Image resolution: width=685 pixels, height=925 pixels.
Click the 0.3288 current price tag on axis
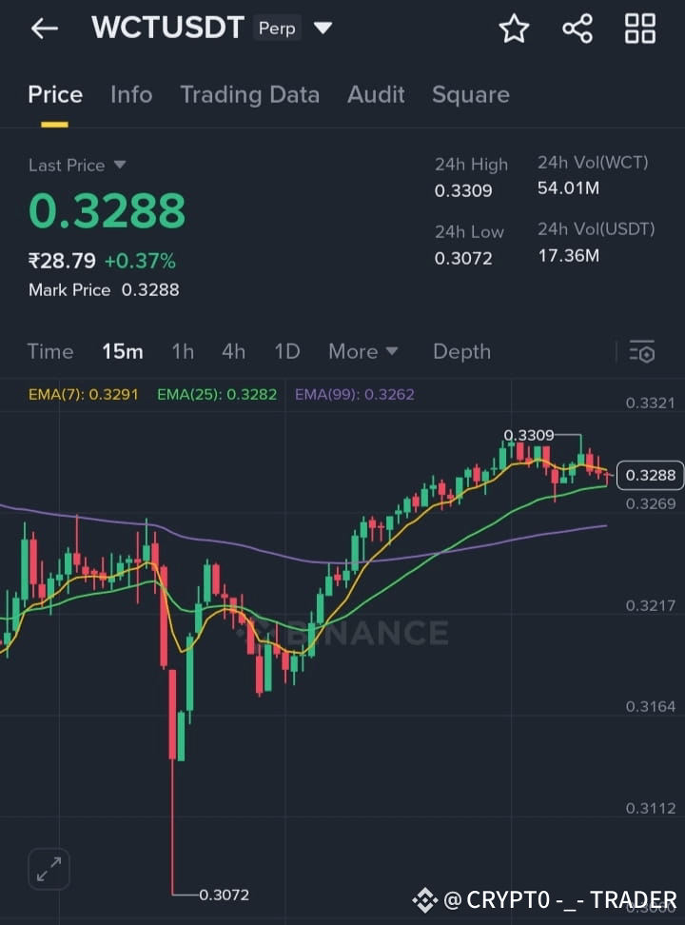[650, 476]
